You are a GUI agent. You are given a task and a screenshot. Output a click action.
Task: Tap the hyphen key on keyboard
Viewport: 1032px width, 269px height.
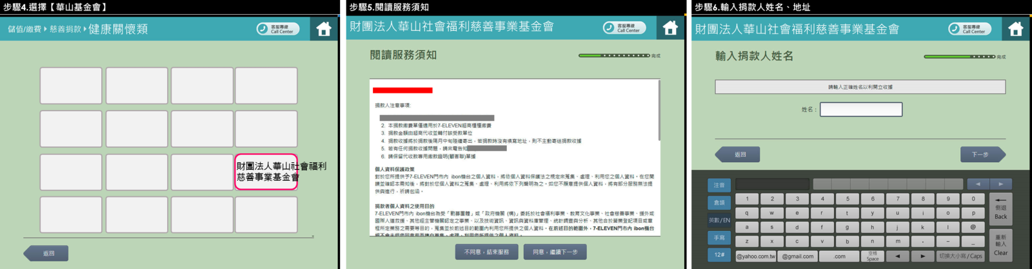pyautogui.click(x=948, y=241)
